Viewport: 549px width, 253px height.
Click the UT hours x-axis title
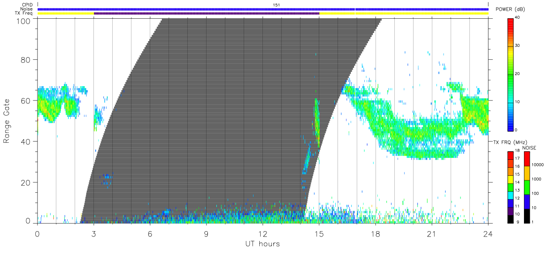pyautogui.click(x=262, y=244)
